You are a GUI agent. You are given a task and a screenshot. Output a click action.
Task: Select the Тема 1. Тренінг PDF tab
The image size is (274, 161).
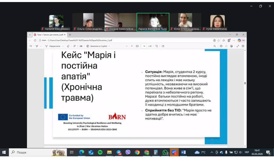[50, 35]
